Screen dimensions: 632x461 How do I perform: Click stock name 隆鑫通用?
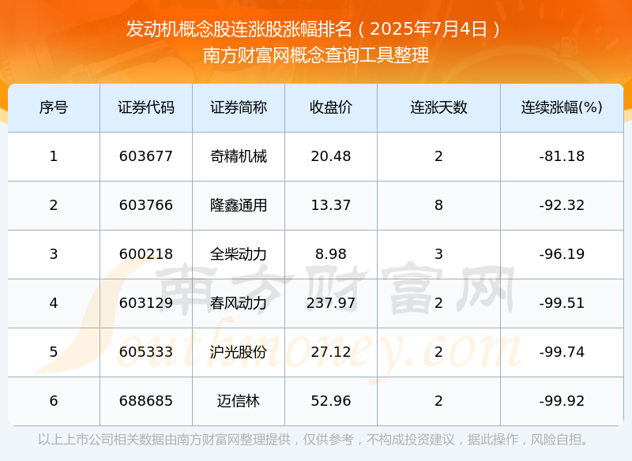tap(239, 205)
